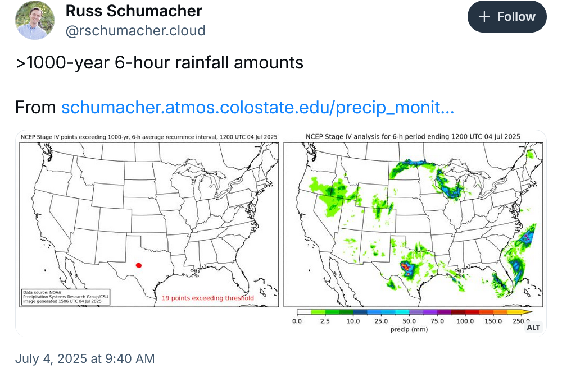Follow Russ Schumacher
This screenshot has height=373, width=562.
pyautogui.click(x=507, y=16)
